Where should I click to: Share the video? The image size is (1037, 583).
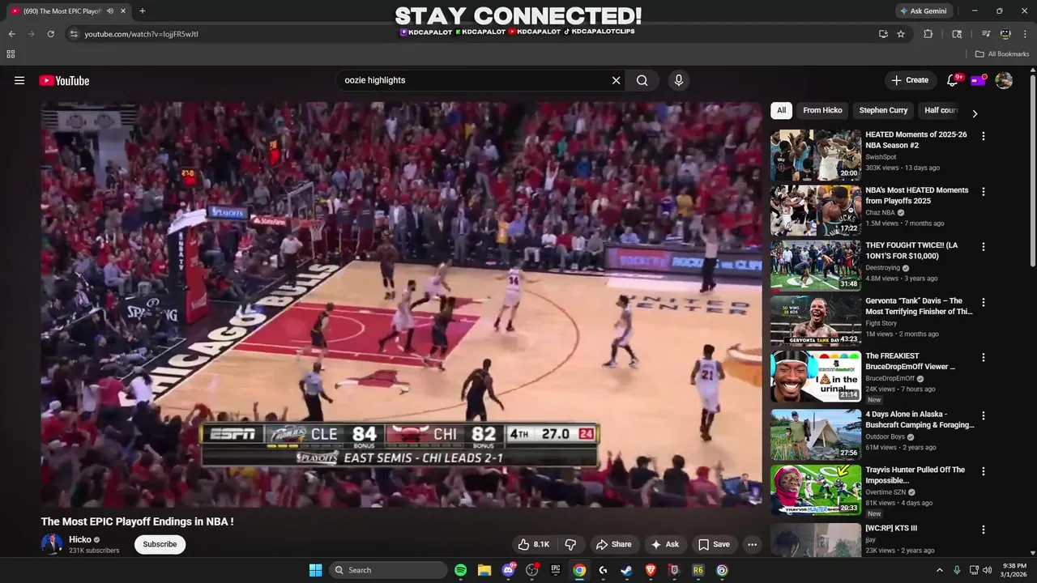coord(613,544)
